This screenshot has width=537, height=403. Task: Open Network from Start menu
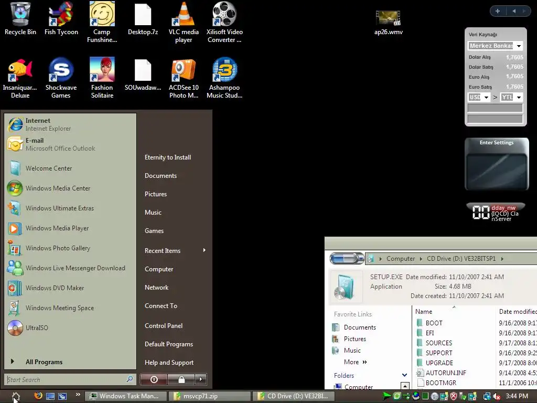[x=156, y=287]
